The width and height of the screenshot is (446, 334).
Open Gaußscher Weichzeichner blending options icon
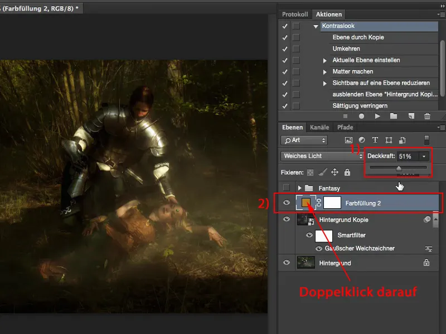click(428, 249)
